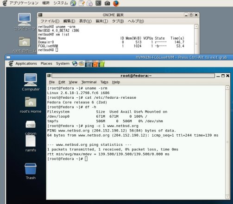233x204 pixels.
Task: Click the tmpfs row in df output
Action: coord(105,121)
